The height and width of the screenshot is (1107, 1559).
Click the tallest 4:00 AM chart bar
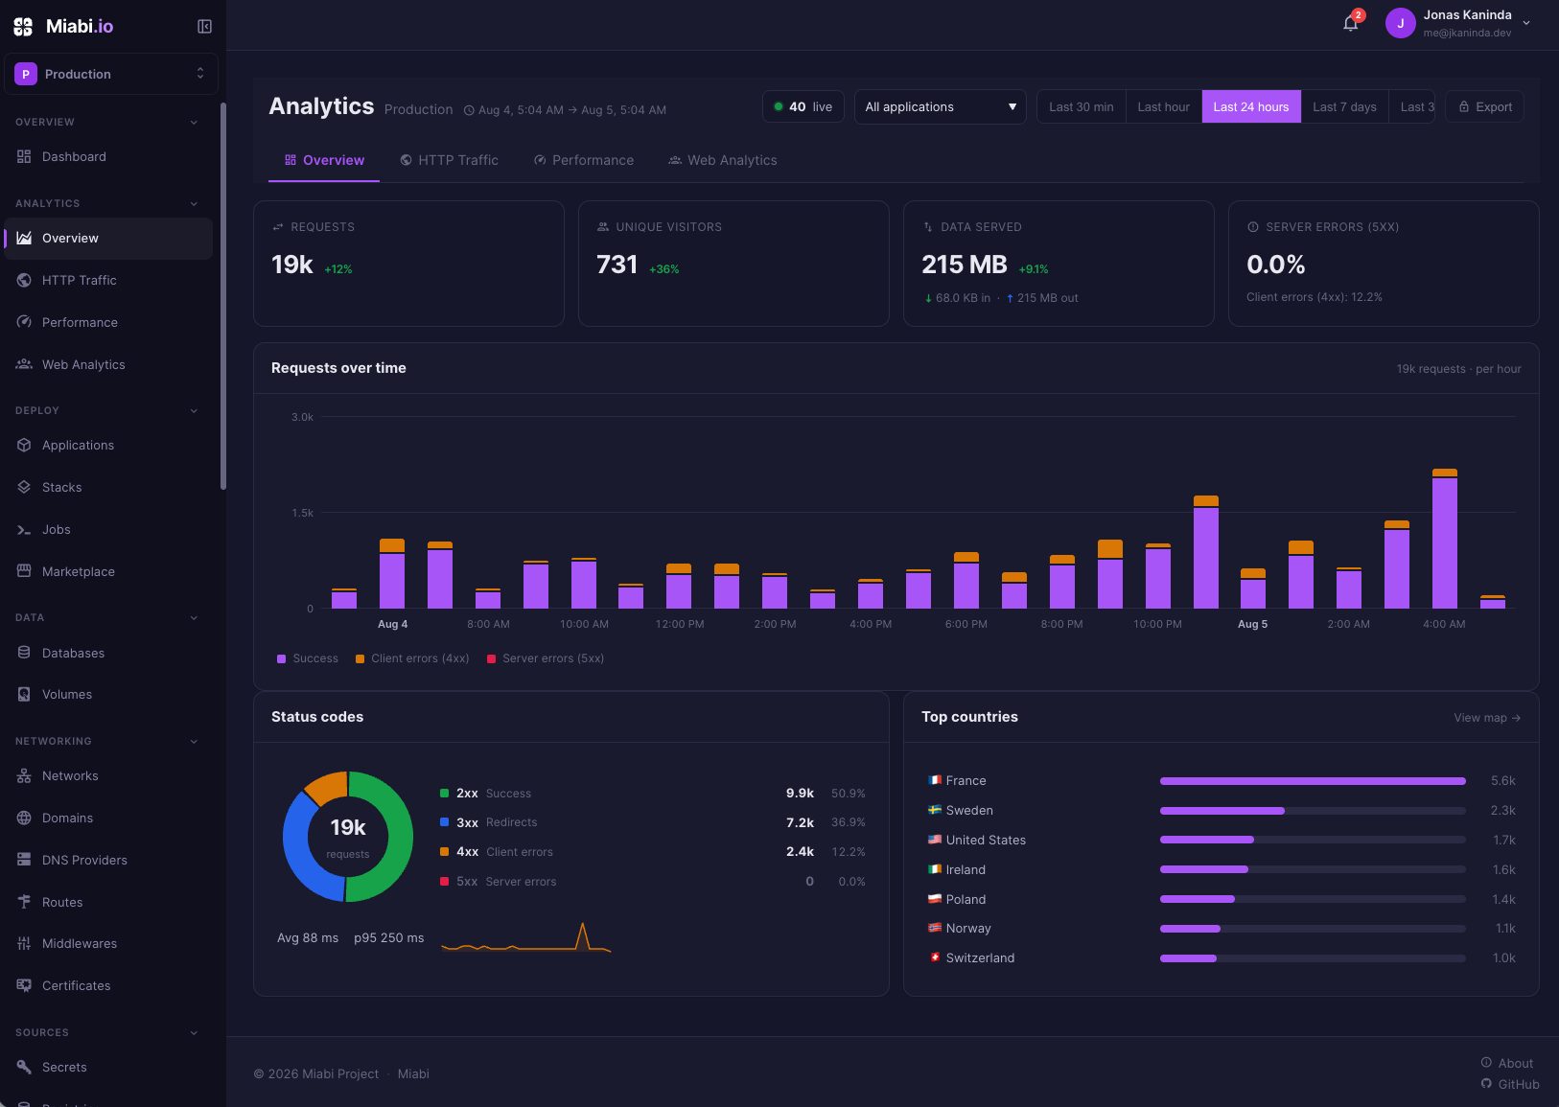point(1444,539)
